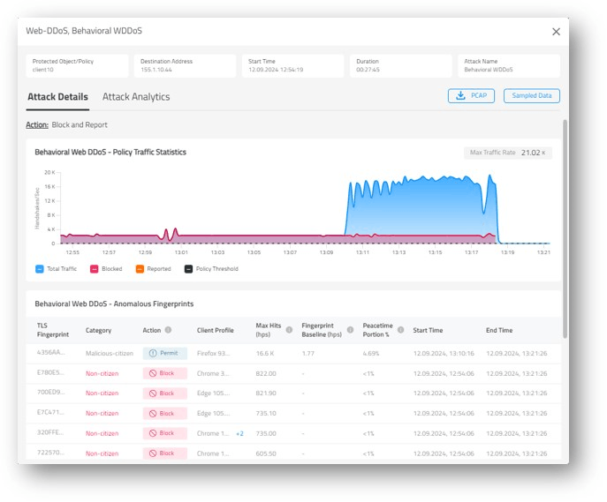
Task: Click Chrome 3... client profile cell
Action: point(213,374)
